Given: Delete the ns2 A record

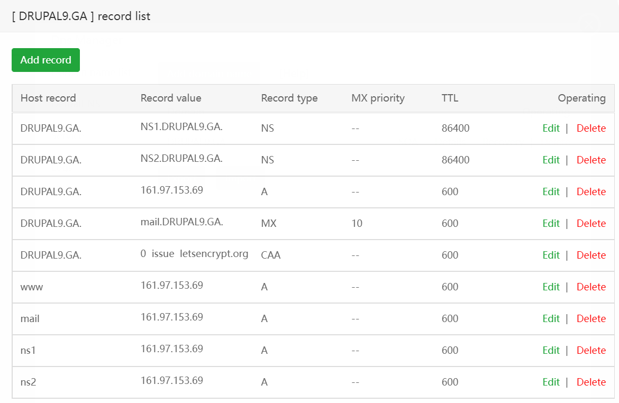Looking at the screenshot, I should pyautogui.click(x=591, y=382).
